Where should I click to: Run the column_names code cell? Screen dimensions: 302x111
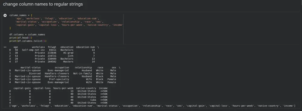[5, 15]
